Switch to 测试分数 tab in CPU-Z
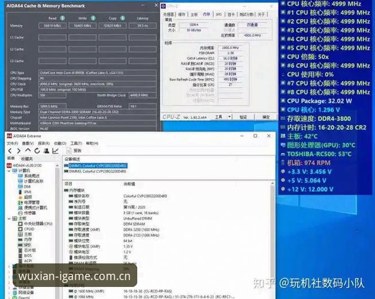This screenshot has width=375, height=299. [246, 14]
